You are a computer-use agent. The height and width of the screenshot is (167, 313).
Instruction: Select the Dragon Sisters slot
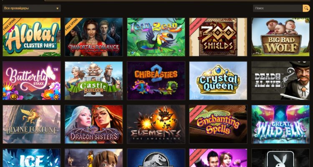pyautogui.click(x=94, y=124)
